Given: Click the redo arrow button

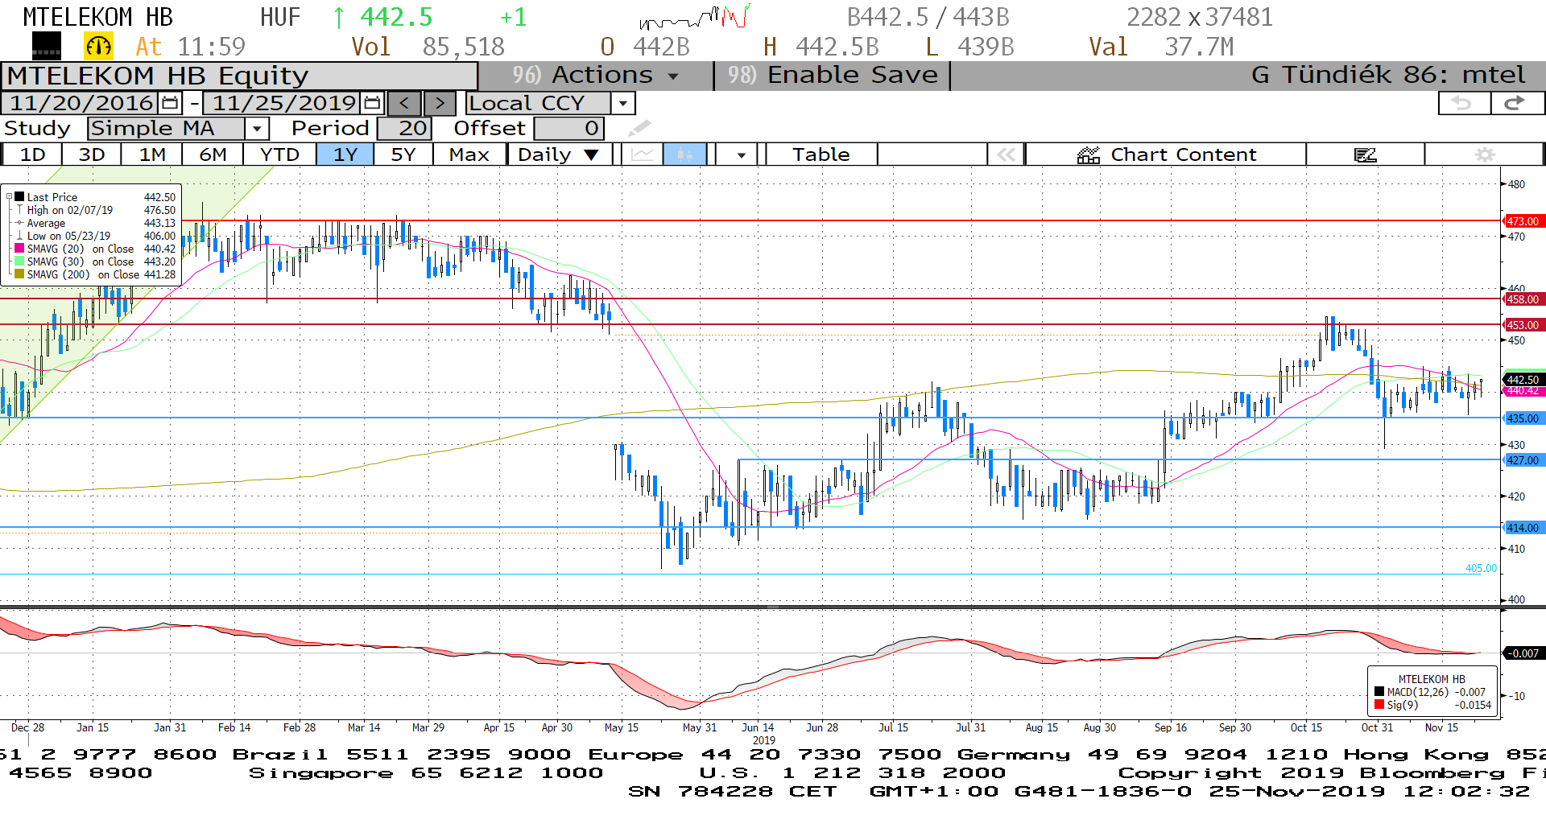Looking at the screenshot, I should (1517, 103).
